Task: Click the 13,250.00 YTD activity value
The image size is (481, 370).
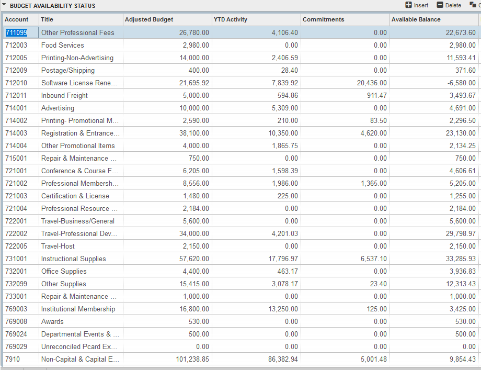Action: point(283,309)
